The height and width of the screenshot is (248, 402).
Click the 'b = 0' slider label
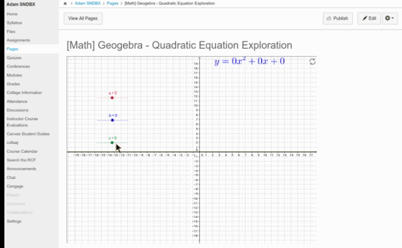113,116
